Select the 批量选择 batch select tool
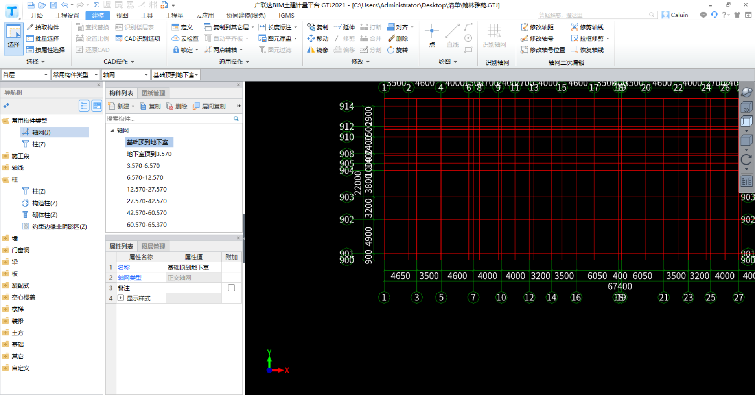This screenshot has height=395, width=755. pyautogui.click(x=42, y=38)
